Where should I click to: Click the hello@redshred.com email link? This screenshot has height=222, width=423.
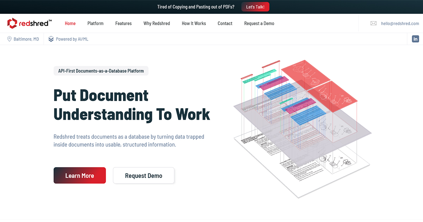tap(400, 23)
